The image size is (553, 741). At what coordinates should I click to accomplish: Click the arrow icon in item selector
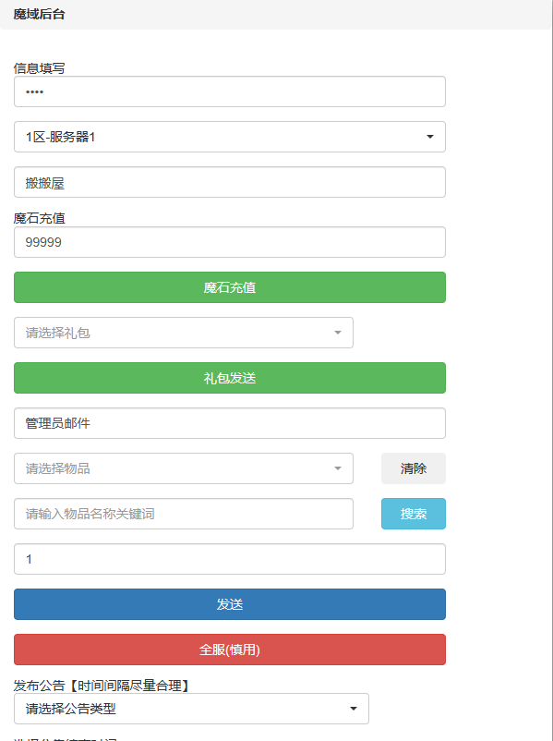tap(338, 468)
